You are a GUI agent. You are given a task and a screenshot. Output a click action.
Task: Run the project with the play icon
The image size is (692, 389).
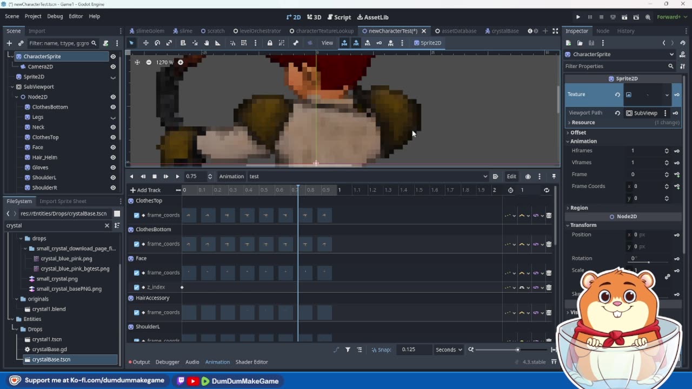click(x=578, y=17)
